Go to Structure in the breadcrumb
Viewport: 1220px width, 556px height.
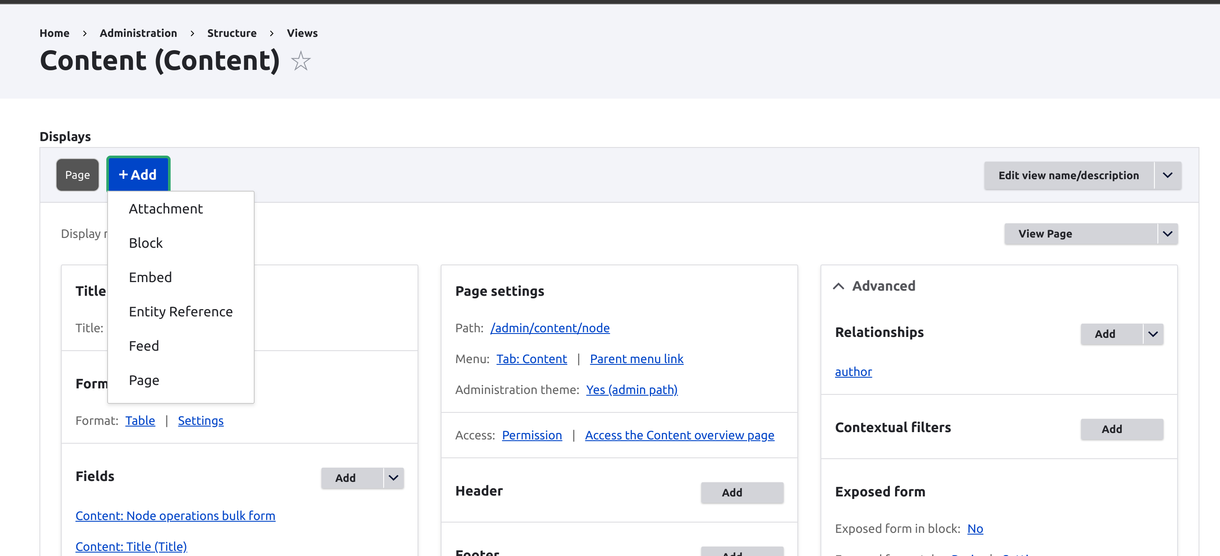tap(231, 33)
